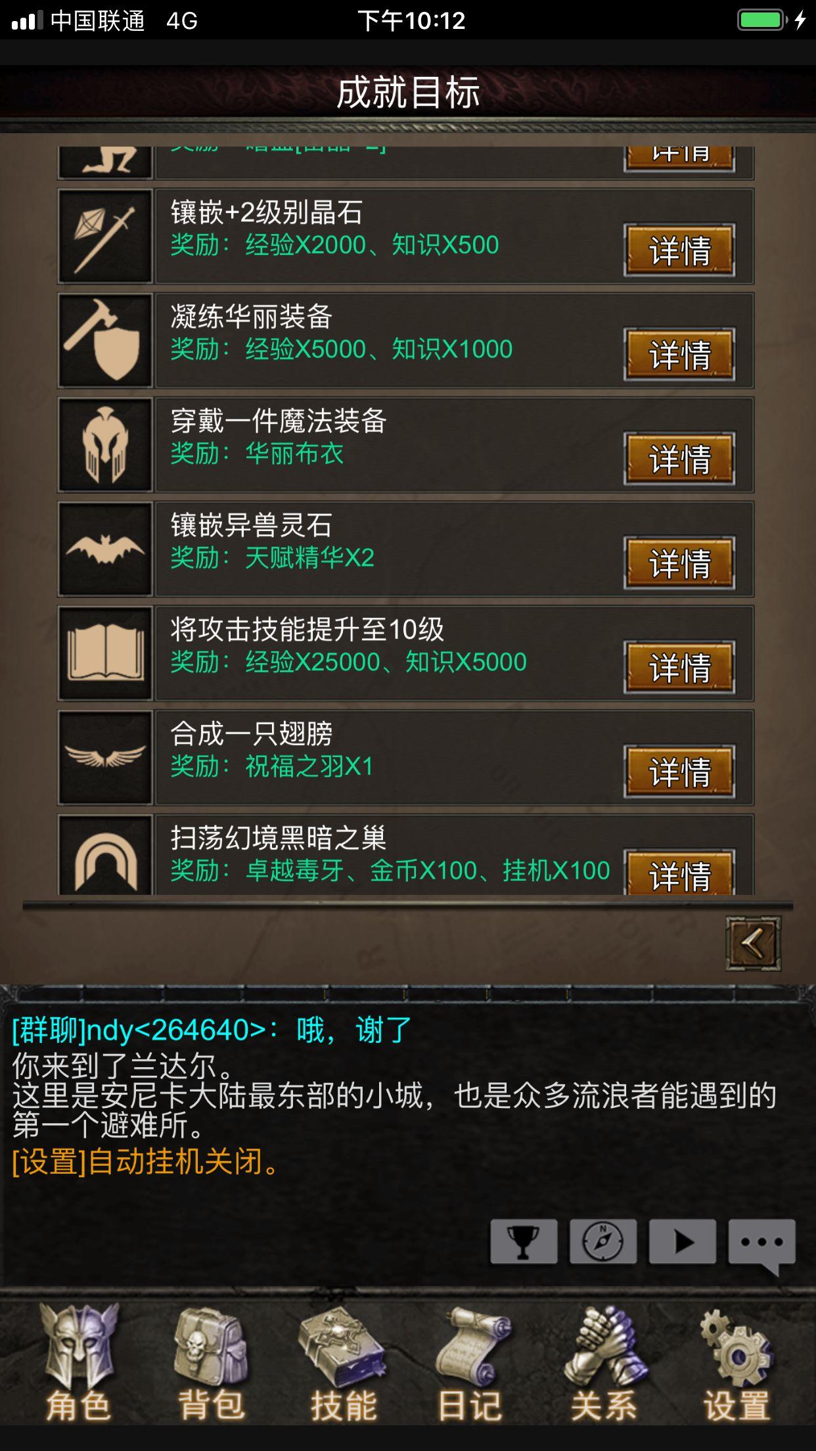View 详情 for 将攻击技能提升至10级

point(679,668)
